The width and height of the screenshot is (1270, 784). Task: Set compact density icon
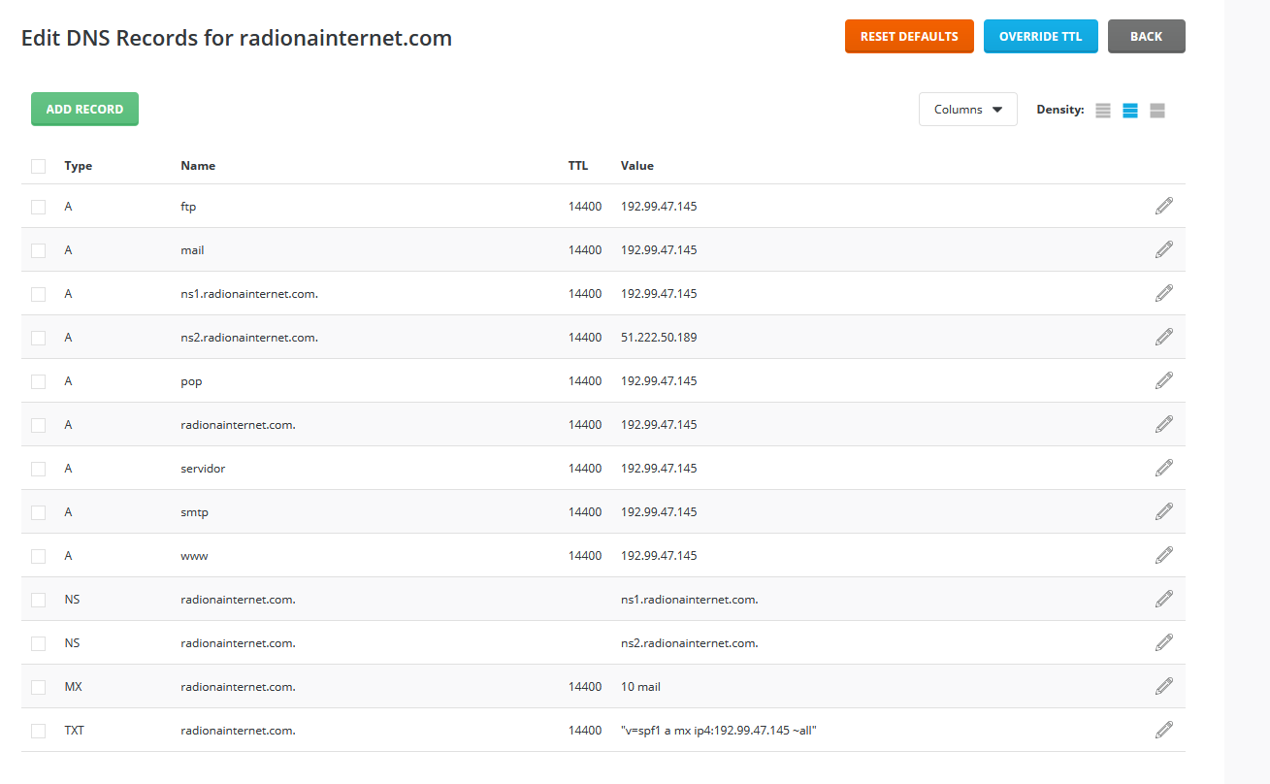[x=1103, y=111]
